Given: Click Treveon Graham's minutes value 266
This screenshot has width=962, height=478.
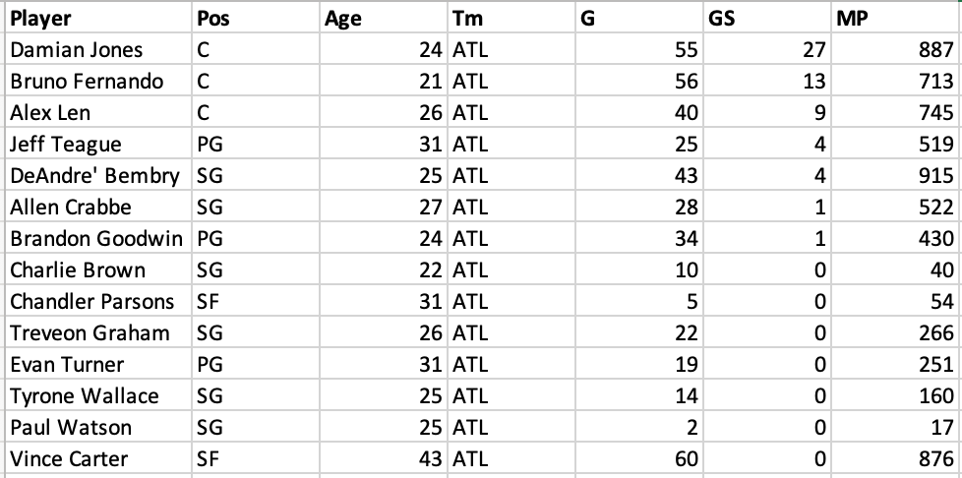Looking at the screenshot, I should [x=896, y=332].
